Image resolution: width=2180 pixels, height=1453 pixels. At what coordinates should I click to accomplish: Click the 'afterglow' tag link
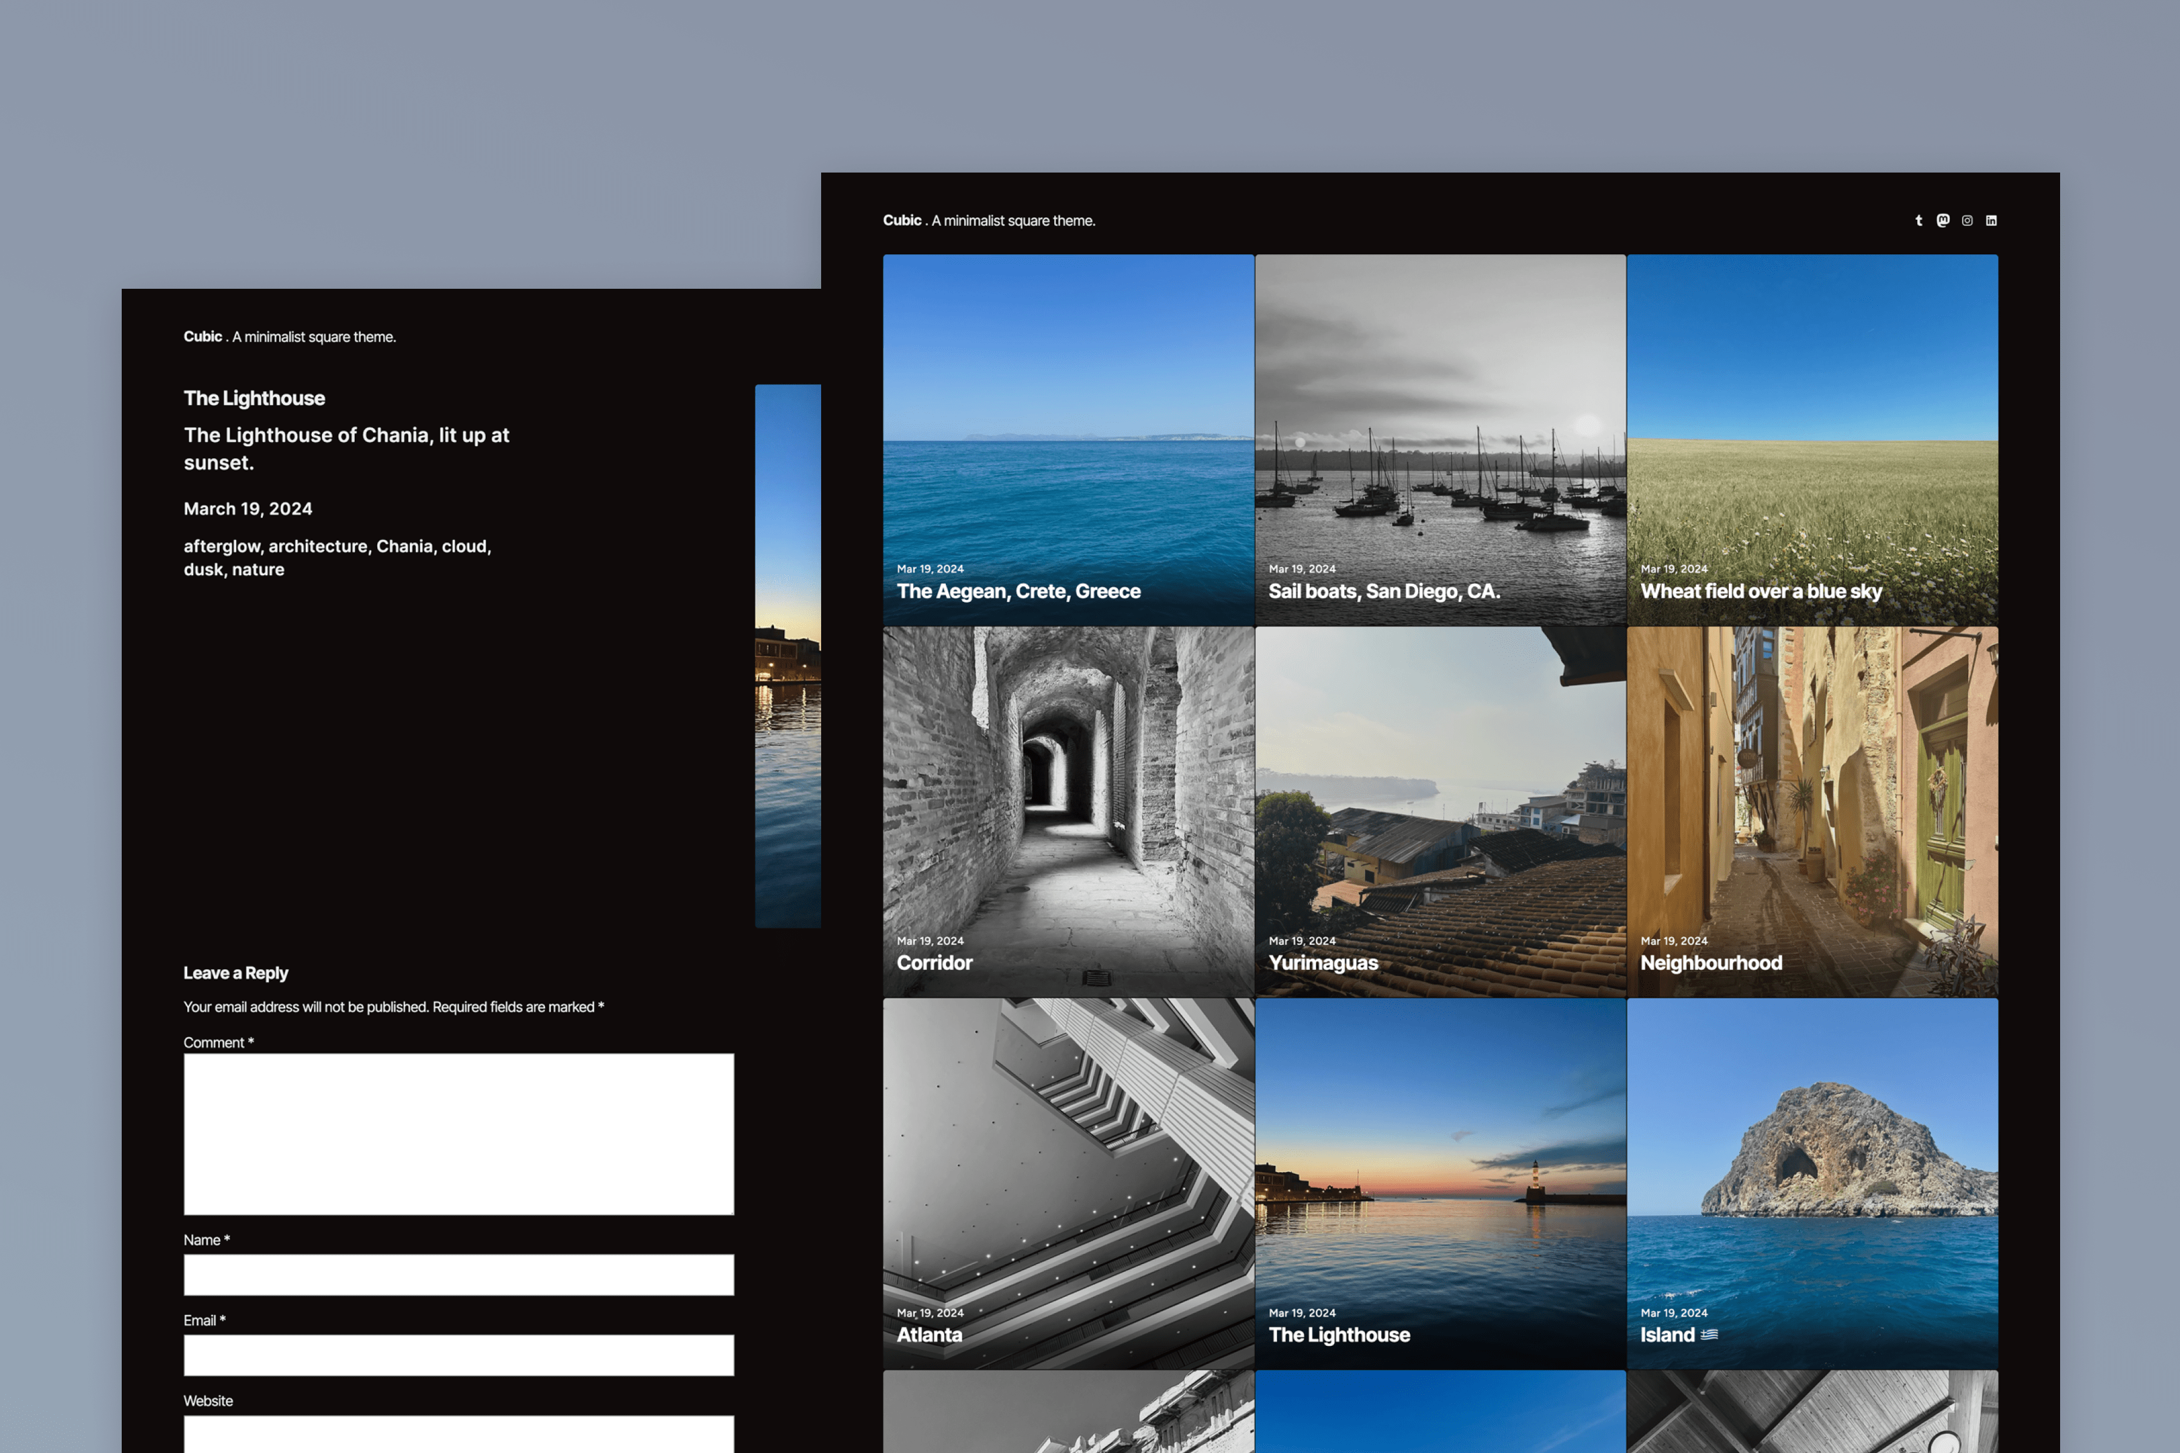tap(222, 546)
